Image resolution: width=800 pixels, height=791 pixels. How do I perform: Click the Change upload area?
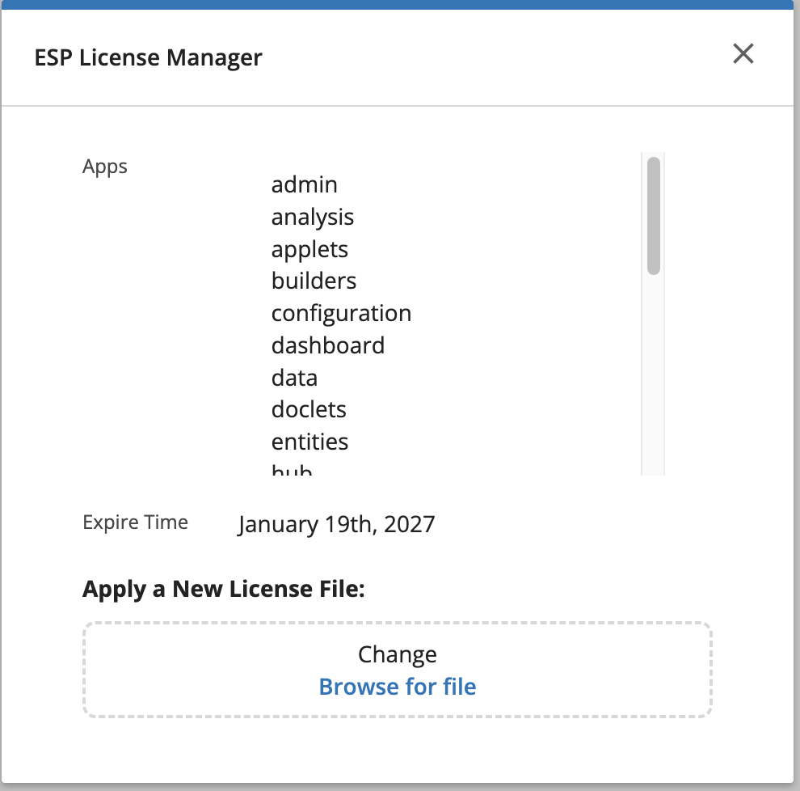tap(398, 654)
